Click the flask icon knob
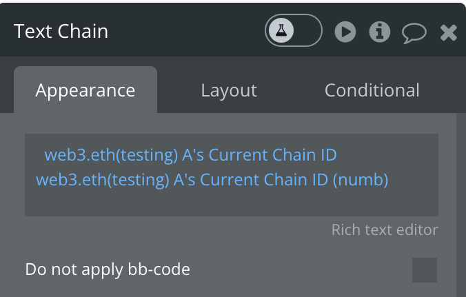The image size is (466, 297). click(281, 30)
